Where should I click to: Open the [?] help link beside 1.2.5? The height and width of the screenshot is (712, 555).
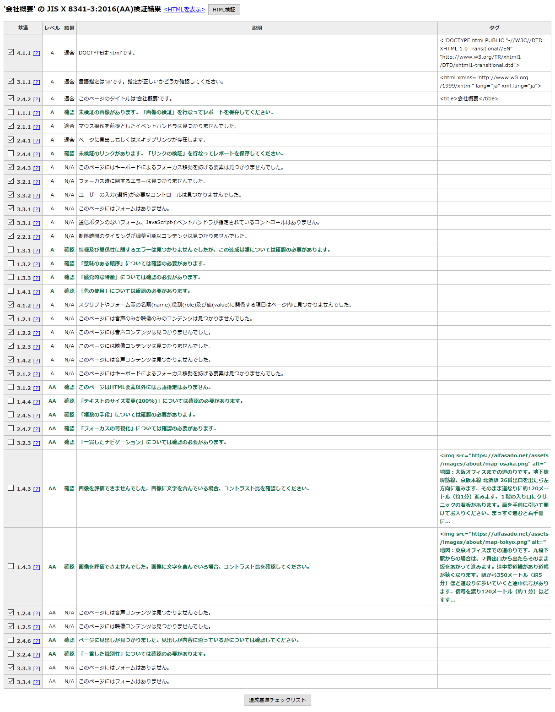coord(37,626)
